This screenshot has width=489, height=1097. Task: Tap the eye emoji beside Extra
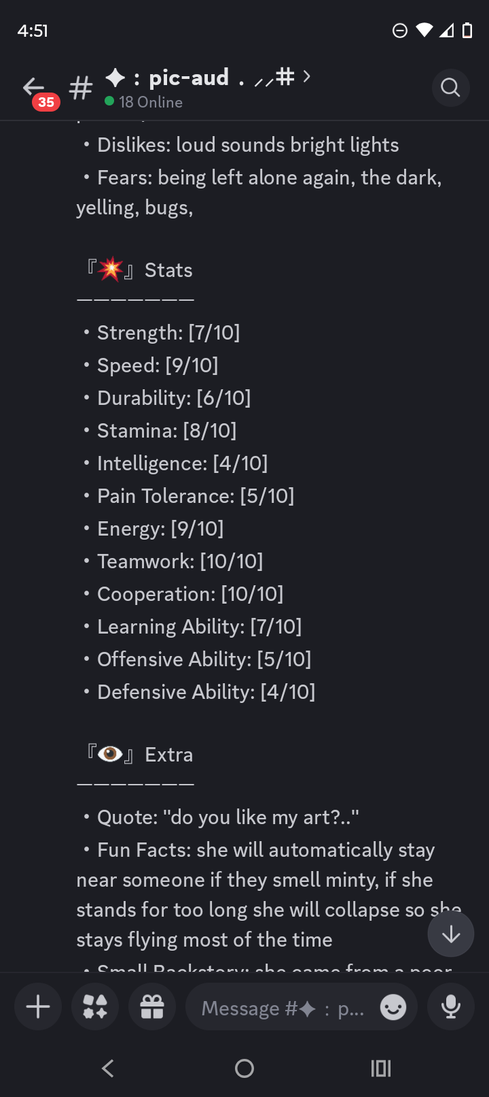109,754
